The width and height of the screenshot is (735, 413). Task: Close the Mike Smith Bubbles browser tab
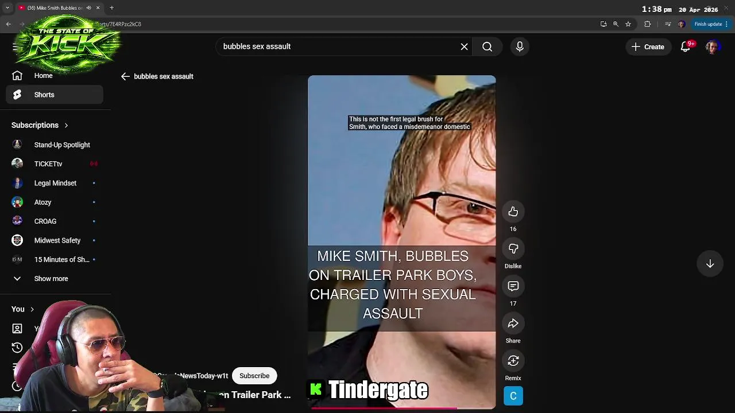(98, 7)
